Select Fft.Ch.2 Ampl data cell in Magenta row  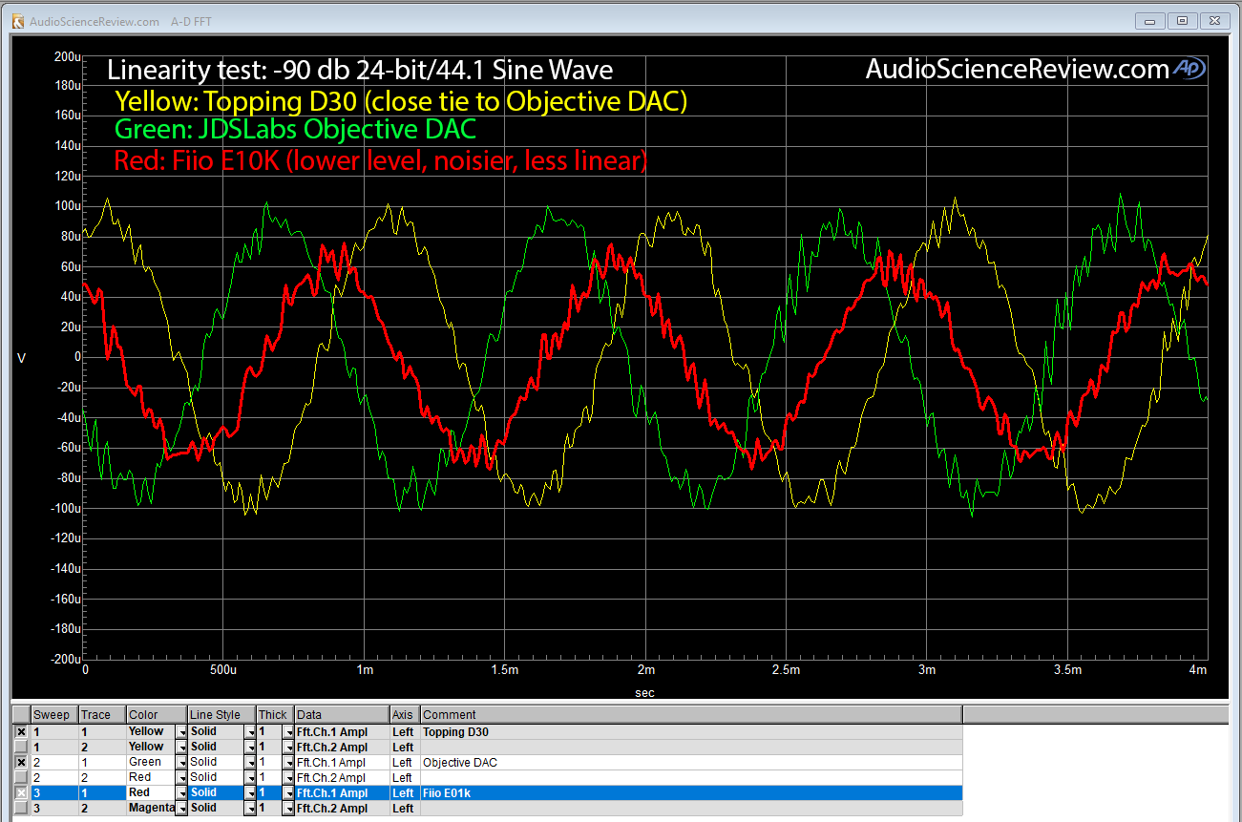[342, 808]
